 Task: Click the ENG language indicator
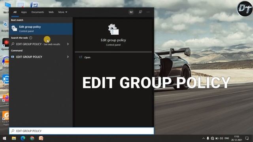click(x=227, y=138)
